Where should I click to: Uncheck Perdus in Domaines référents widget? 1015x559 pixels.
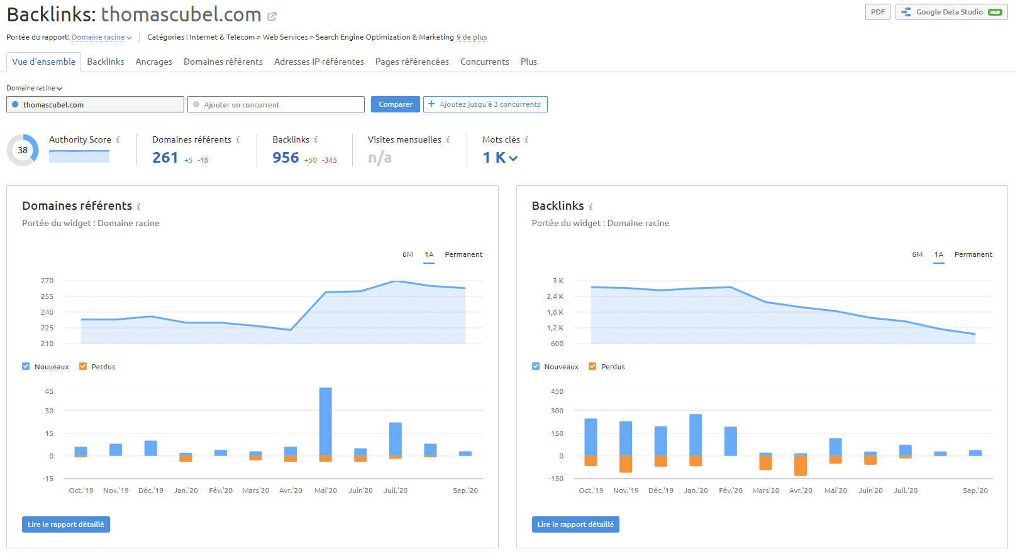point(83,366)
